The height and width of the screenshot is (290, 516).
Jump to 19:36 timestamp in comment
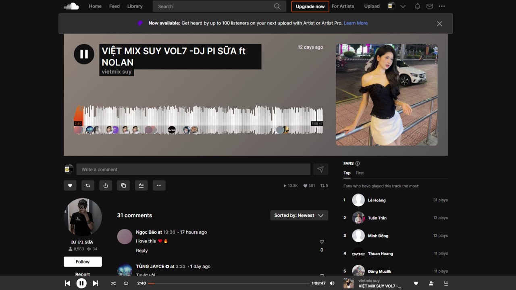pos(169,232)
